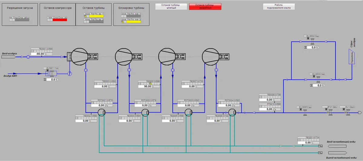363x161 pixels.
Task: Click the grey block_Trb/Trb_lock_1 indicator
Action: (133, 16)
